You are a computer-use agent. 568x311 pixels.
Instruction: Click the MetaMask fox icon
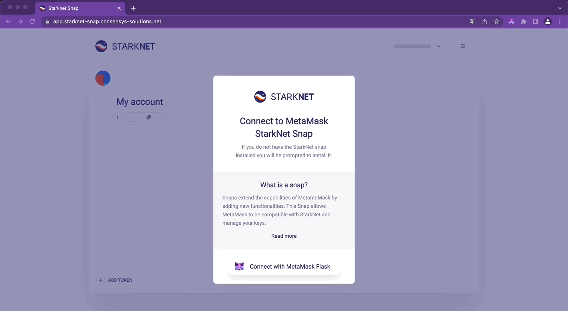[239, 266]
